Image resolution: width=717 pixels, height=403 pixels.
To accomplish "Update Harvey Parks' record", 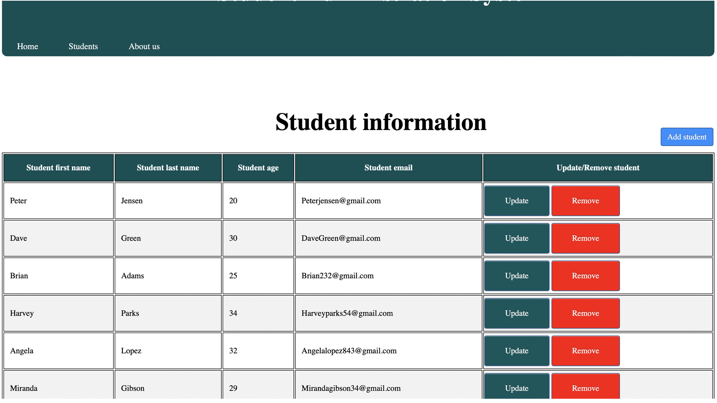I will tap(516, 313).
